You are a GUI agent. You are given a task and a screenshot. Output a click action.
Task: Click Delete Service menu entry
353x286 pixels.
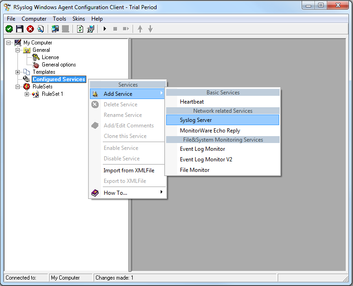tap(128, 104)
